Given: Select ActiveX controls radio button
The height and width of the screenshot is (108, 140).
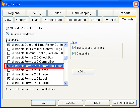Looking at the screenshot, I should 7,34.
